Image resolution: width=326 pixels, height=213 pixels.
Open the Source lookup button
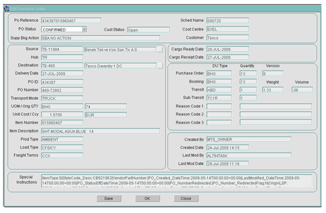pyautogui.click(x=160, y=49)
